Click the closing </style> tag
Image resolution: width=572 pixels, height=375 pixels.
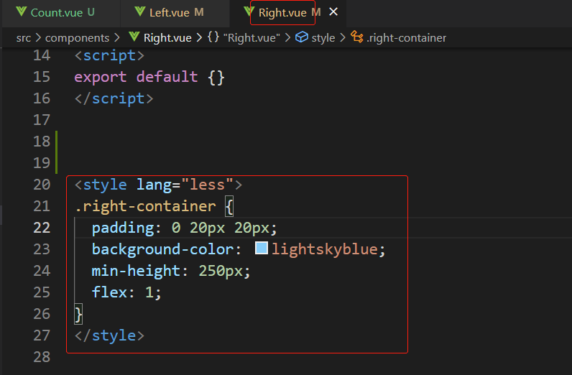point(109,335)
